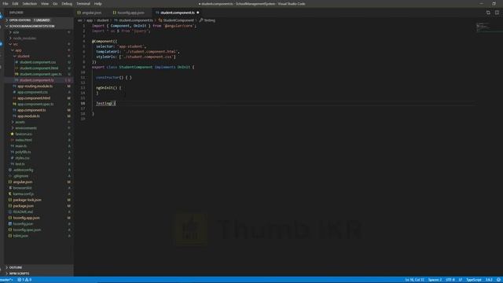Viewport: 503px width, 283px height.
Task: Open the View menu
Action: click(45, 4)
